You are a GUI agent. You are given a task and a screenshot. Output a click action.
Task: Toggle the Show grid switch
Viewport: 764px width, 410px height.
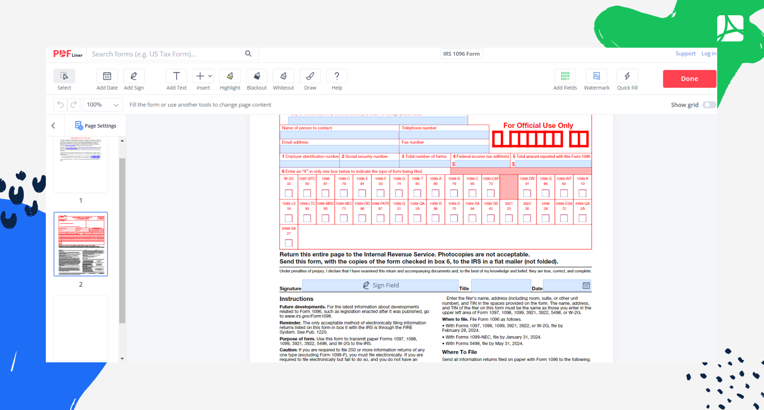click(x=709, y=105)
